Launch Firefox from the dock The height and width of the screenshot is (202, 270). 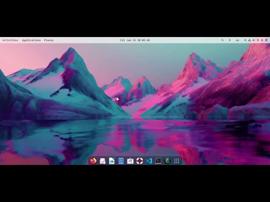tap(93, 161)
